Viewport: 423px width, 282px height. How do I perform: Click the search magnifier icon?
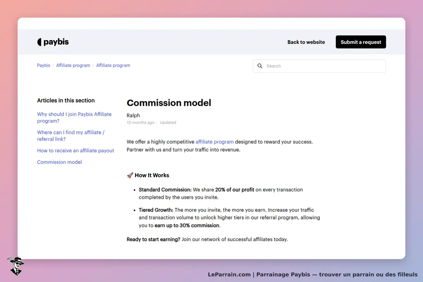[x=260, y=66]
